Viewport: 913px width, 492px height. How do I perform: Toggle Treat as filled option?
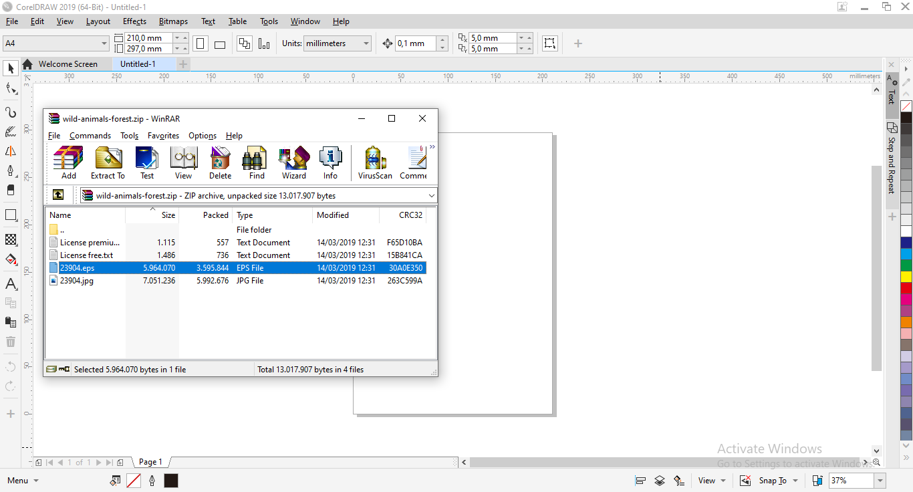pyautogui.click(x=549, y=43)
